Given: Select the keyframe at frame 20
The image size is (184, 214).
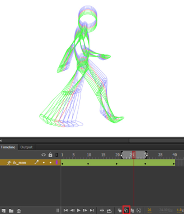Looking at the screenshot, I should point(117,164).
